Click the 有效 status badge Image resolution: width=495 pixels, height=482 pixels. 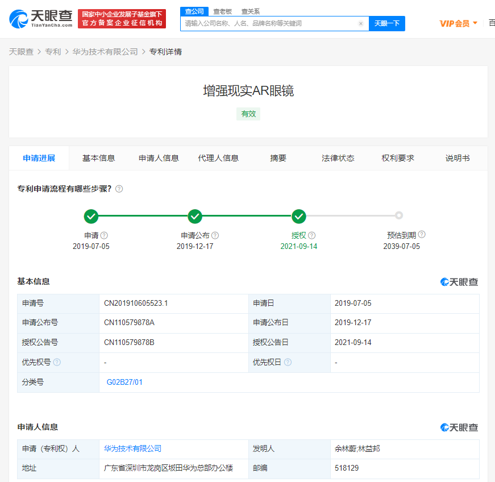(x=248, y=114)
